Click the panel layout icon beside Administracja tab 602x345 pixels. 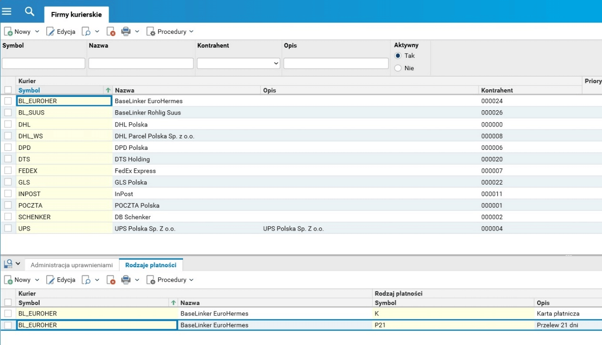pyautogui.click(x=8, y=263)
